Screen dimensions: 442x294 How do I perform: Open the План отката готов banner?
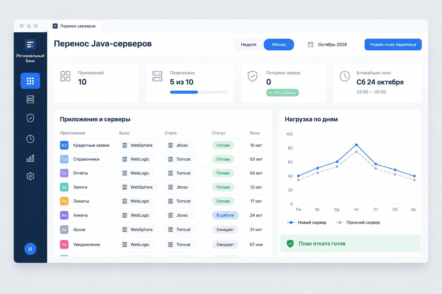350,243
